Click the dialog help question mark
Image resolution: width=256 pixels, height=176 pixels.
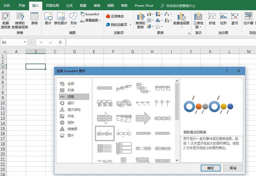(x=227, y=71)
